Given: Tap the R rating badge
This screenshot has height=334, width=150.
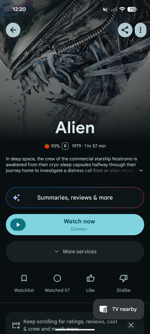Looking at the screenshot, I should tap(65, 146).
